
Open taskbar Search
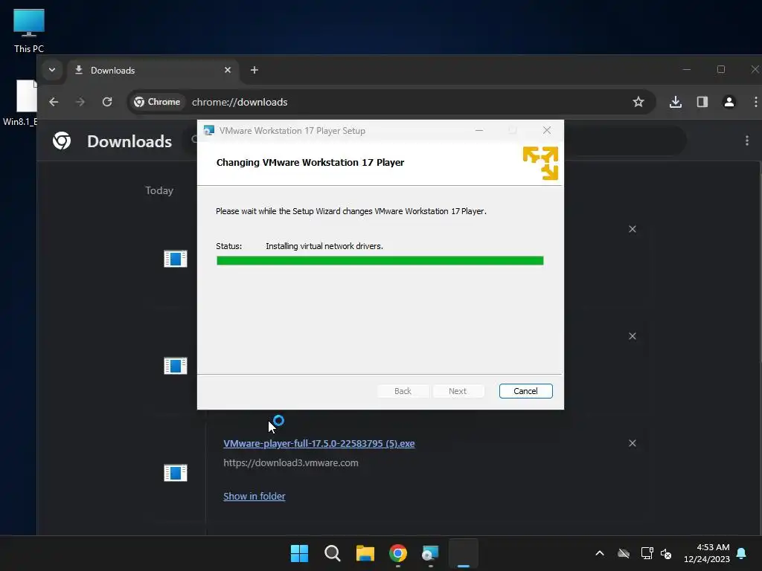(333, 553)
